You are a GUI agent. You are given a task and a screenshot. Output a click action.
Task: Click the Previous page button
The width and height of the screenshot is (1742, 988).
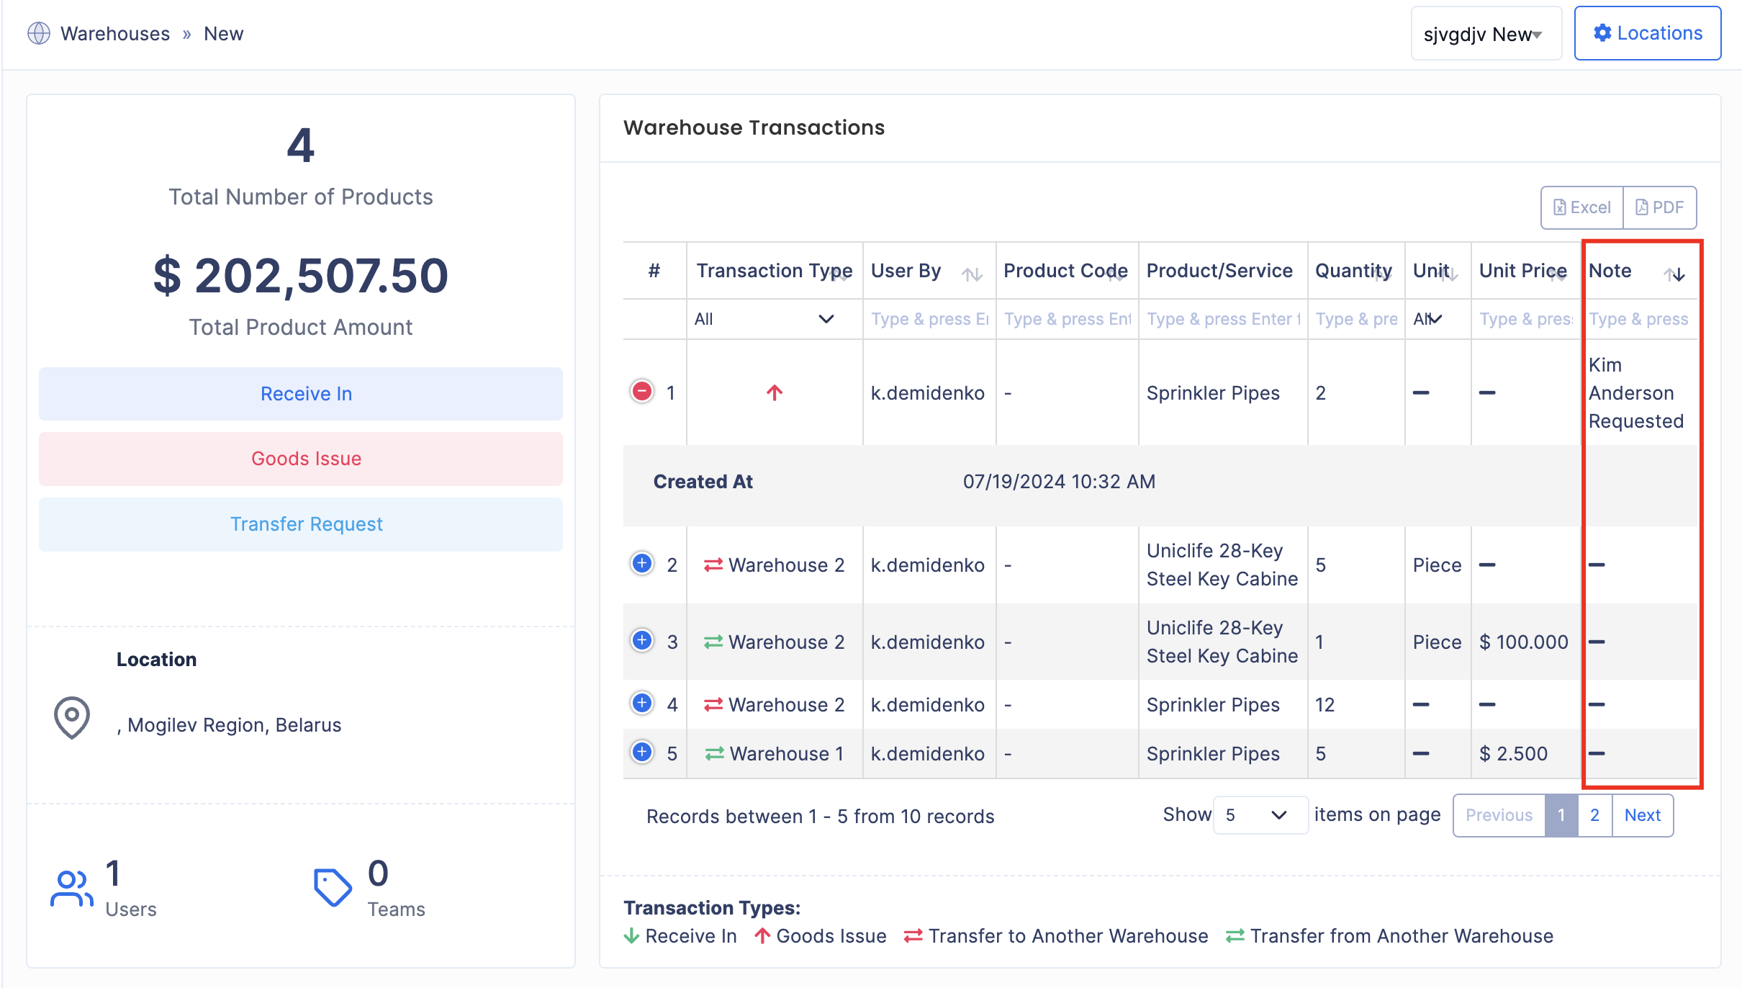[x=1499, y=815]
